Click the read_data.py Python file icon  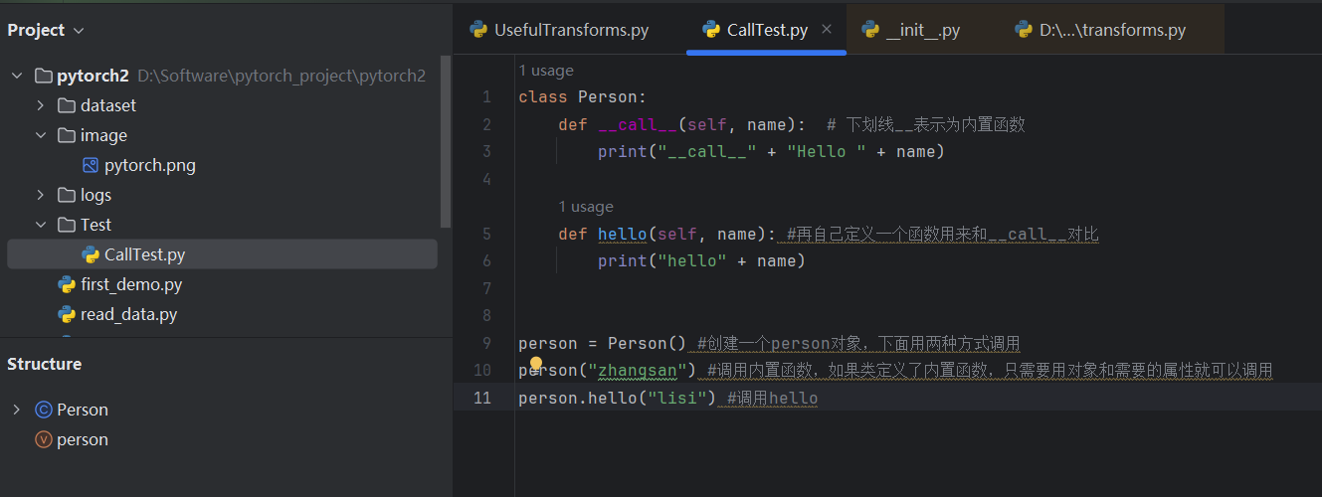(x=67, y=314)
